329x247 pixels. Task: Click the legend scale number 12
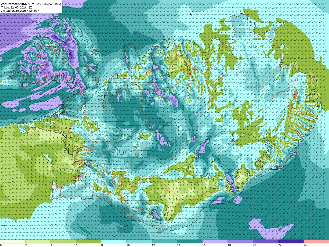[153, 245]
